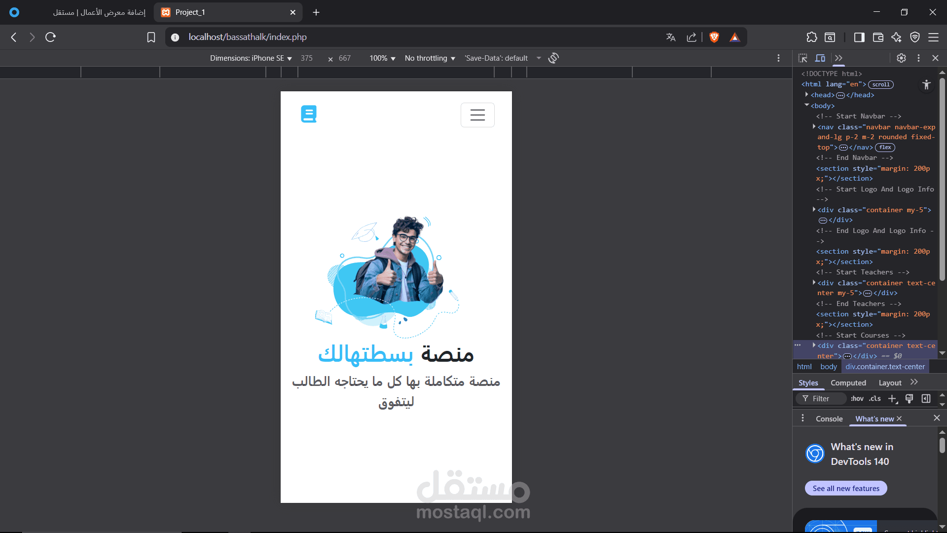The width and height of the screenshot is (947, 533).
Task: View site information icon in address bar
Action: (175, 38)
